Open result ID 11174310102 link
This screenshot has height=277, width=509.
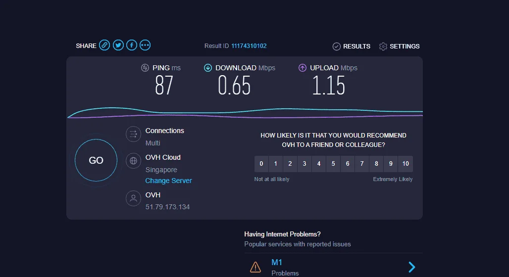249,46
